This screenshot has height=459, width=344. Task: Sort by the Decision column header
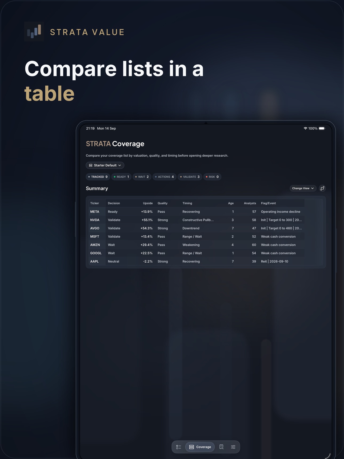click(114, 203)
